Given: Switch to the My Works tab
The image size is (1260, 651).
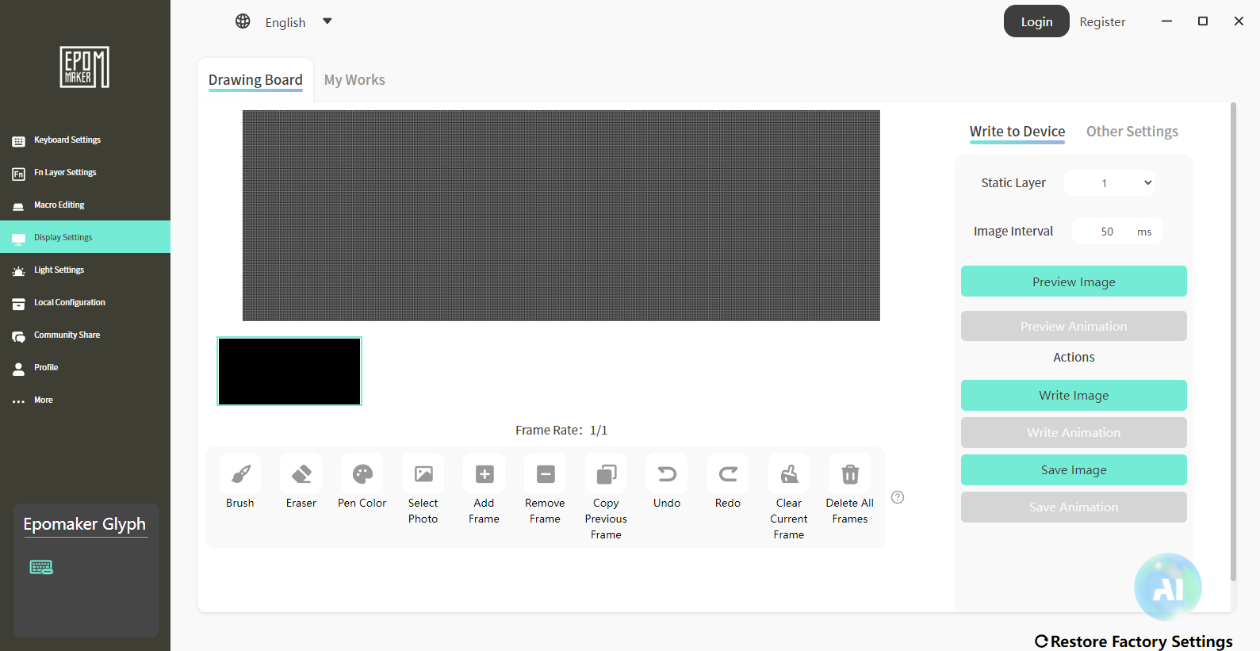Looking at the screenshot, I should pos(354,80).
